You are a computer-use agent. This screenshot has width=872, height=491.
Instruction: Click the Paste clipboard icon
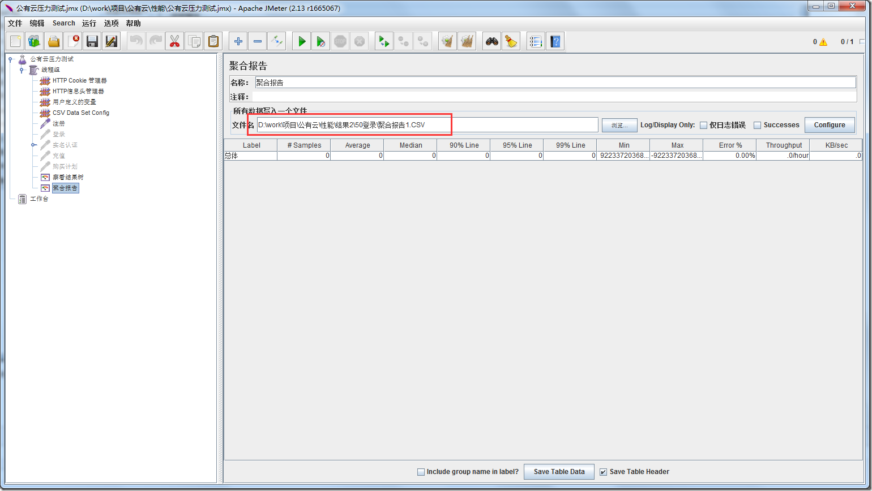[213, 41]
